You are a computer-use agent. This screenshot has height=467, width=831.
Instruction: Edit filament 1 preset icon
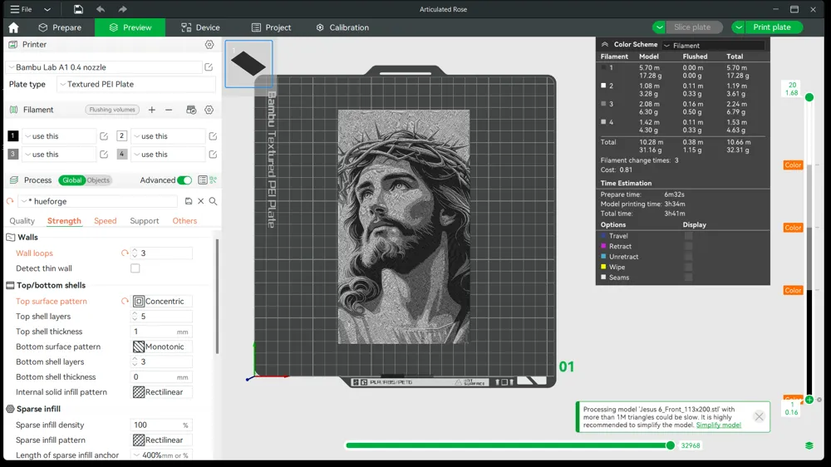click(x=104, y=136)
